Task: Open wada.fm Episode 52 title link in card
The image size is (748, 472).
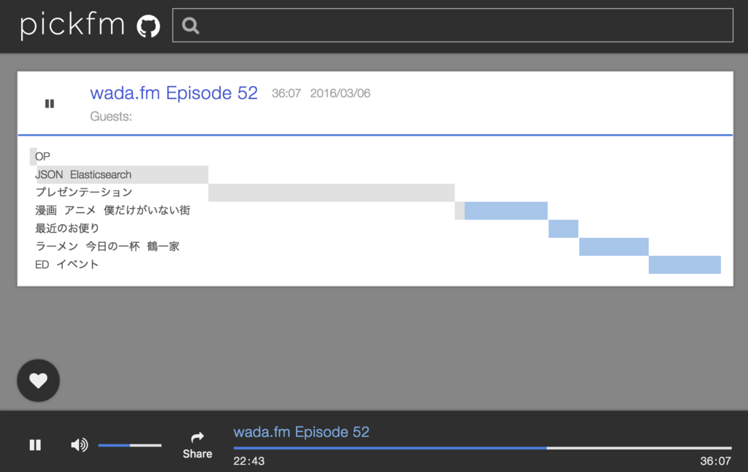Action: [x=174, y=93]
